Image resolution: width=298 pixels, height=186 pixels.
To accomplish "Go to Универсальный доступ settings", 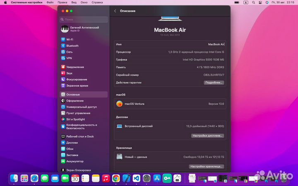I will point(79,107).
